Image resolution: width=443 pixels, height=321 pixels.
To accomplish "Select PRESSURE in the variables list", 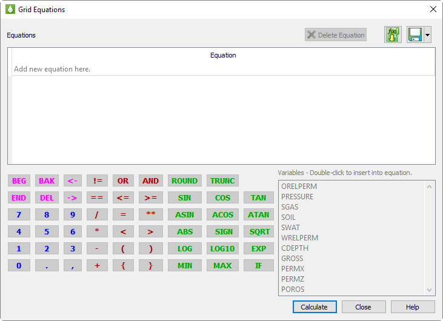I will [298, 197].
